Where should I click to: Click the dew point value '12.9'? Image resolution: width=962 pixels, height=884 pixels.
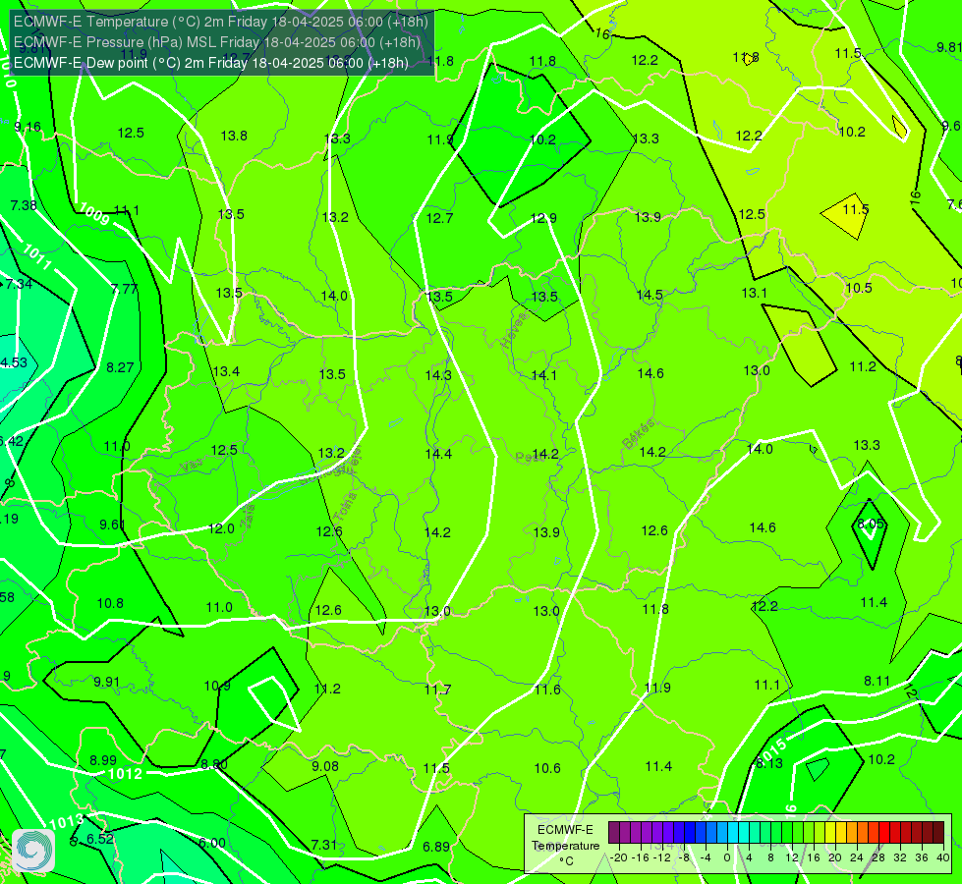(543, 218)
